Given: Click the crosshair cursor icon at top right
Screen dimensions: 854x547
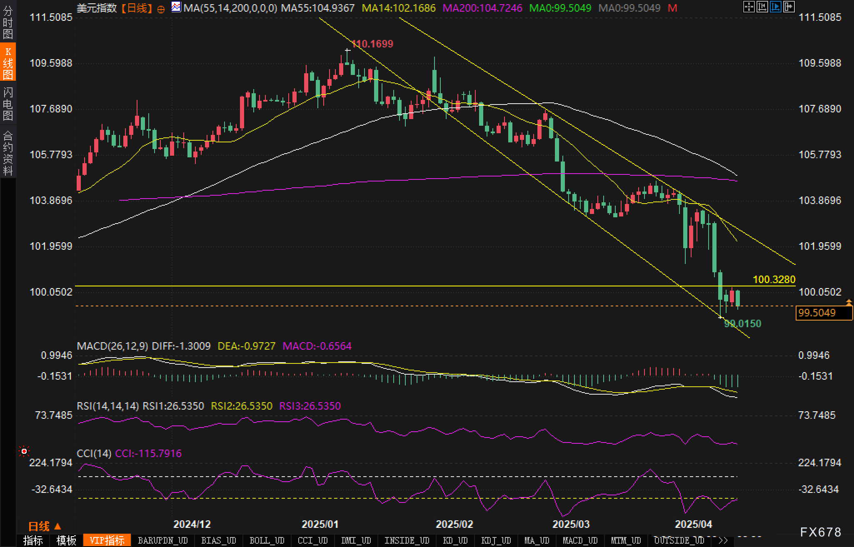Looking at the screenshot, I should (749, 7).
